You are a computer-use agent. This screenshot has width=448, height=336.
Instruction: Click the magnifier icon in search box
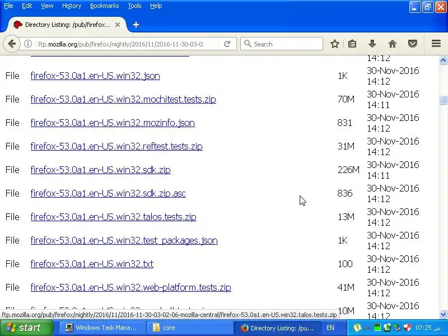coord(248,44)
